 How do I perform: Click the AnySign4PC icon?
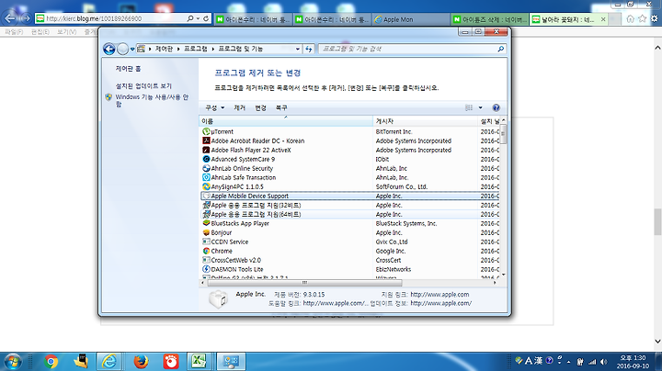click(206, 186)
